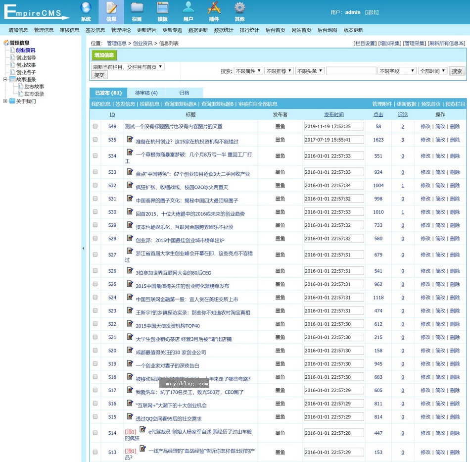Click the 提交 button
This screenshot has width=470, height=462.
[99, 75]
